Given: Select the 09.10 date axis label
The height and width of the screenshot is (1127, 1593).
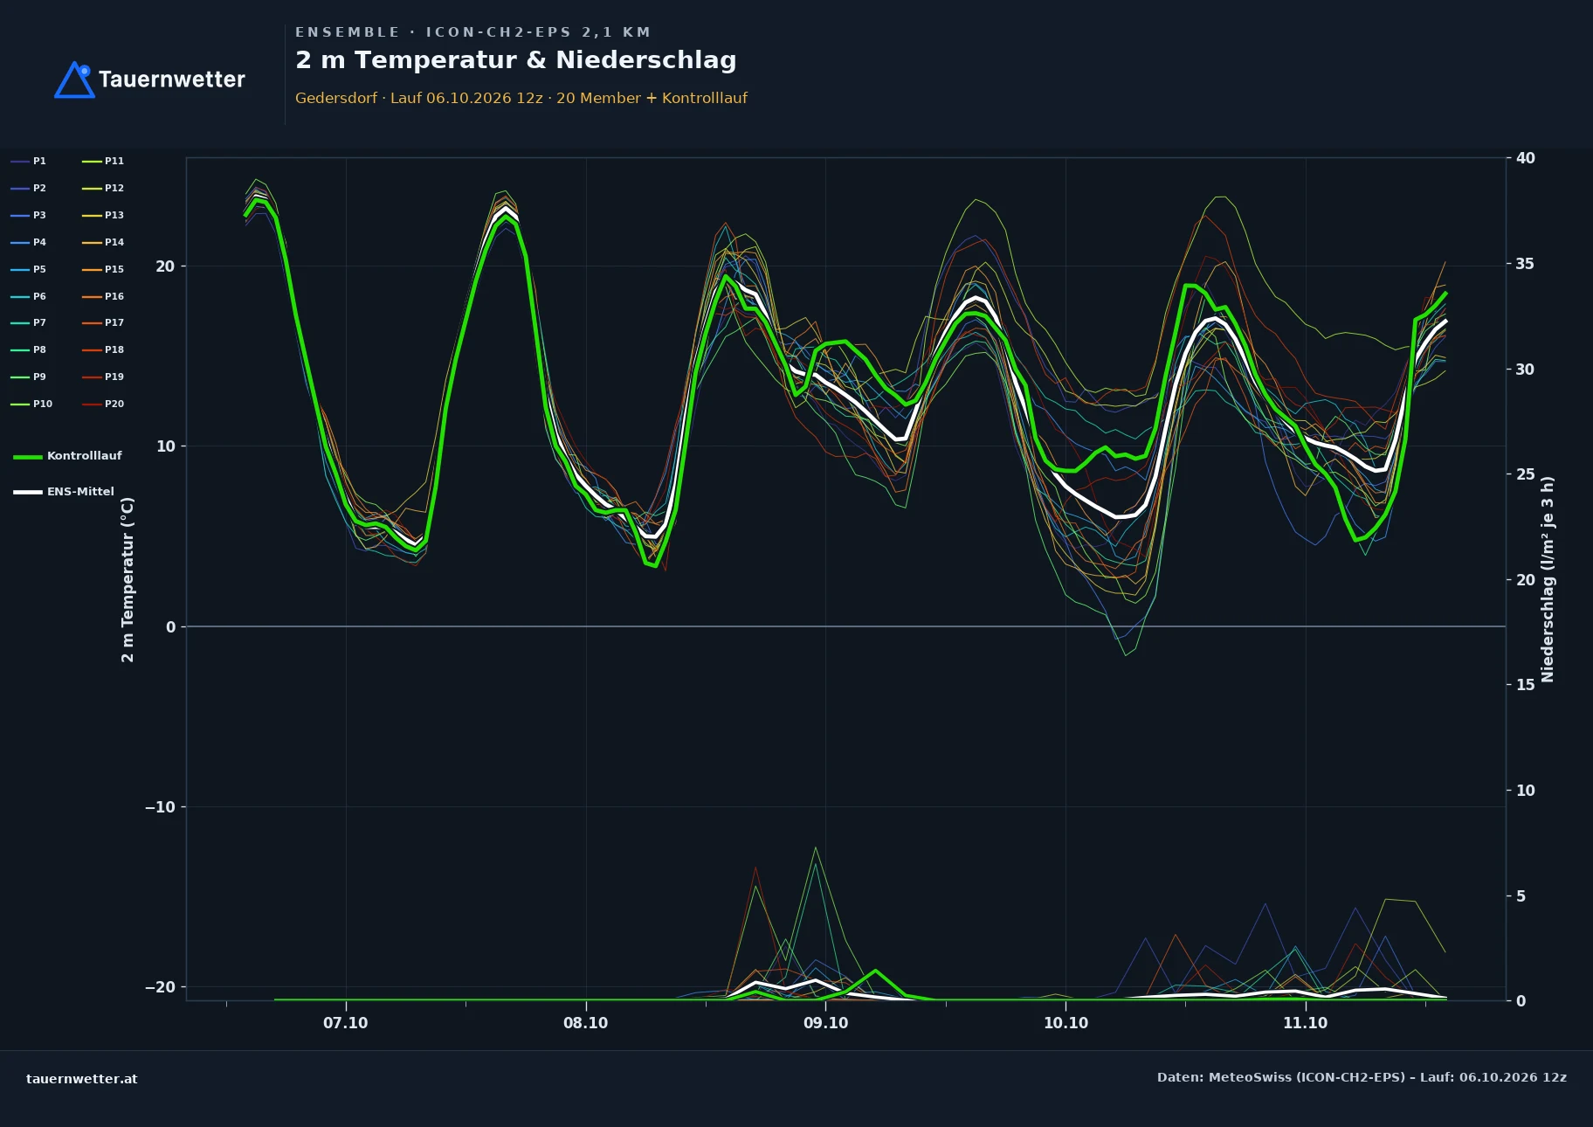Looking at the screenshot, I should [825, 1023].
